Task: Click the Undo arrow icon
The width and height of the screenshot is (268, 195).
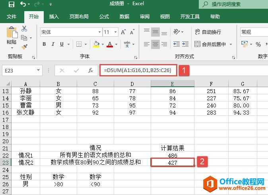Action: click(23, 4)
